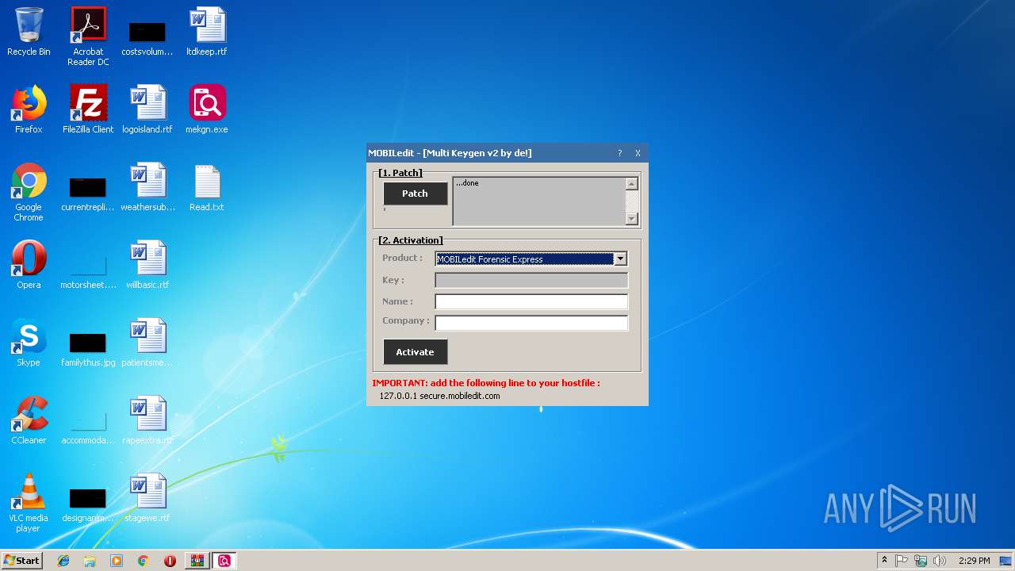1015x571 pixels.
Task: Switch to WinRAR taskbar item
Action: [x=197, y=561]
